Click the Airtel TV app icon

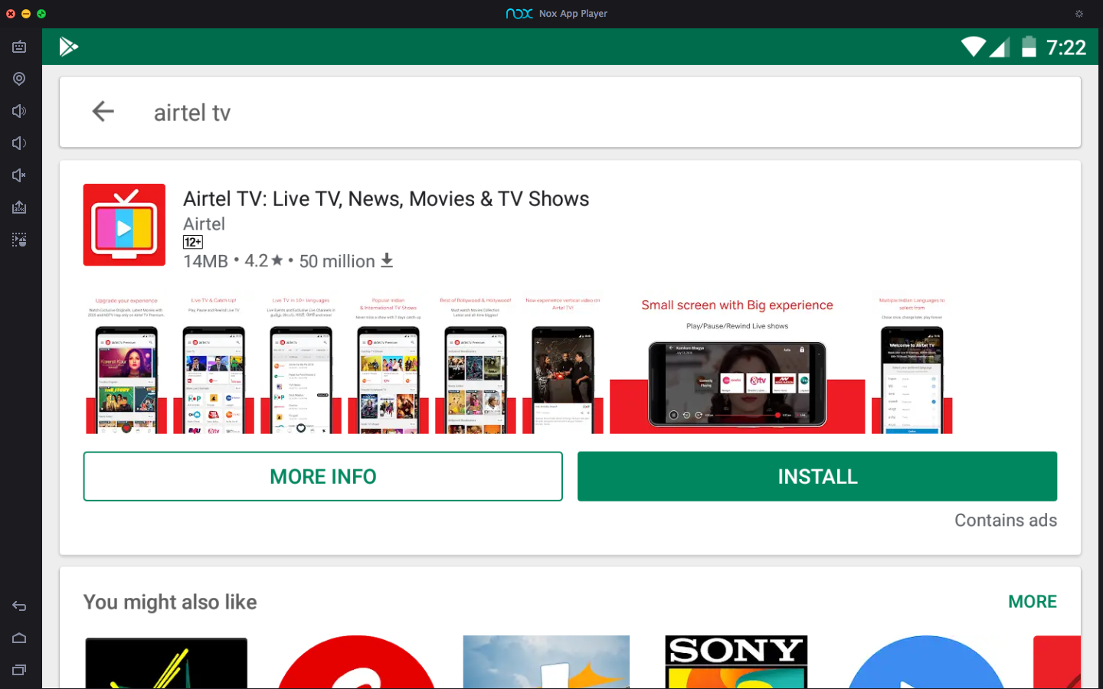click(x=124, y=225)
